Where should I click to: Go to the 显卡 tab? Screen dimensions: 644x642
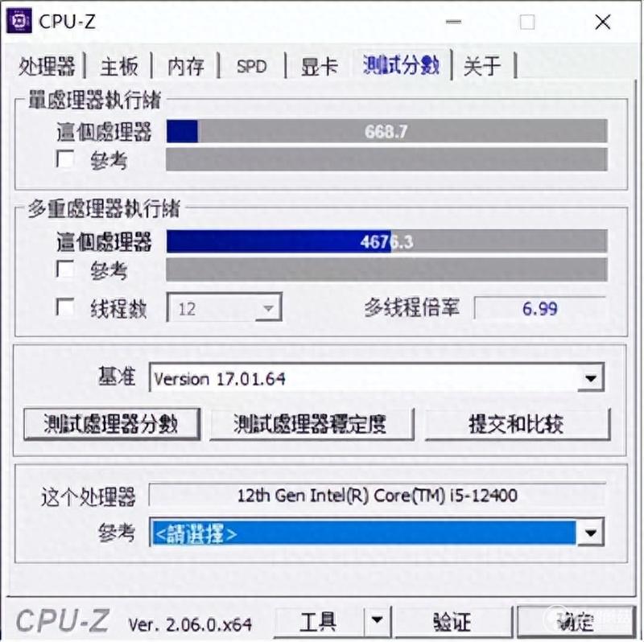tap(320, 66)
